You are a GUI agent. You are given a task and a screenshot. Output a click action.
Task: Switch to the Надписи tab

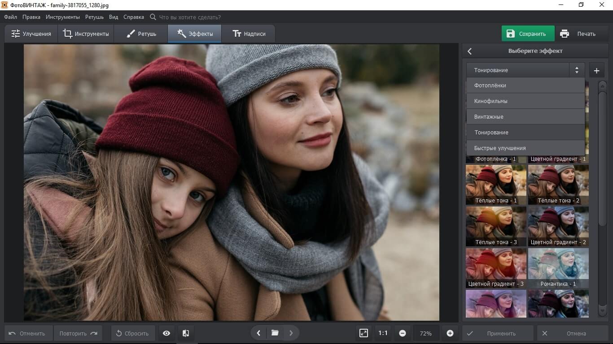249,34
